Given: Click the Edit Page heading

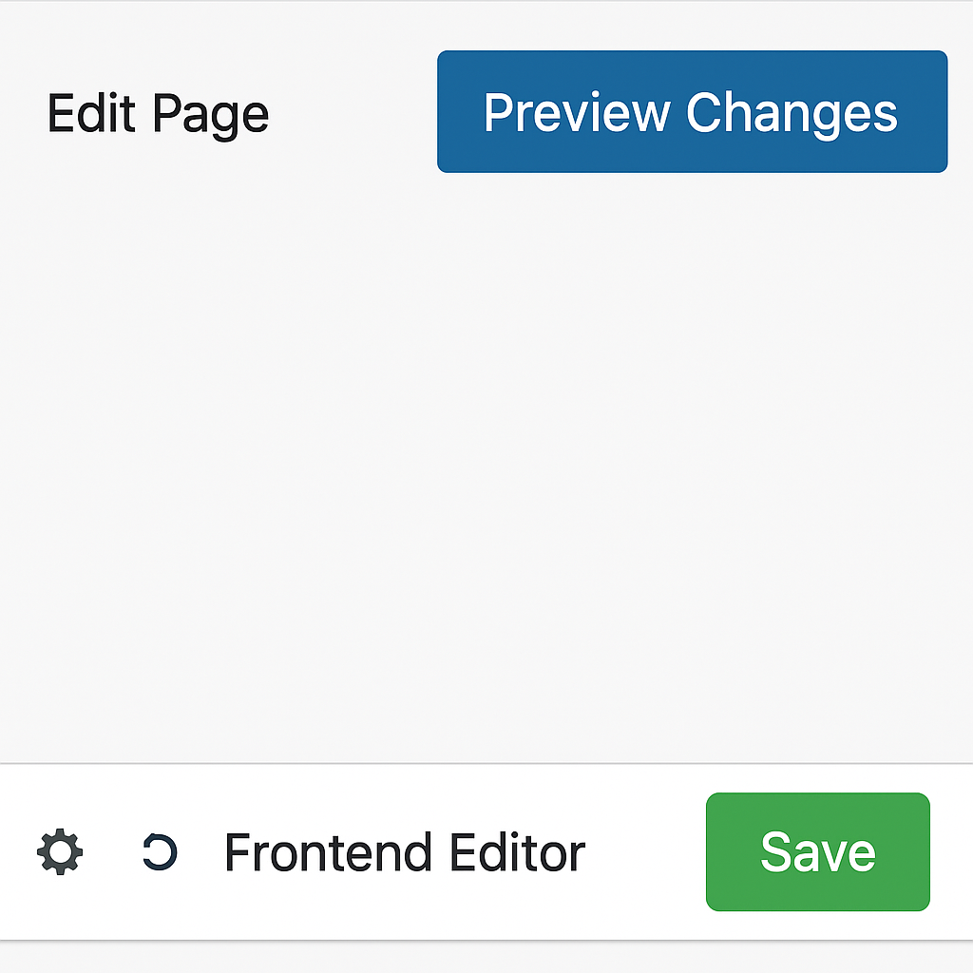Looking at the screenshot, I should coord(159,114).
